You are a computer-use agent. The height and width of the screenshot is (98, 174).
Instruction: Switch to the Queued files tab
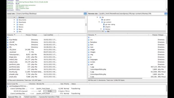tap(14, 97)
